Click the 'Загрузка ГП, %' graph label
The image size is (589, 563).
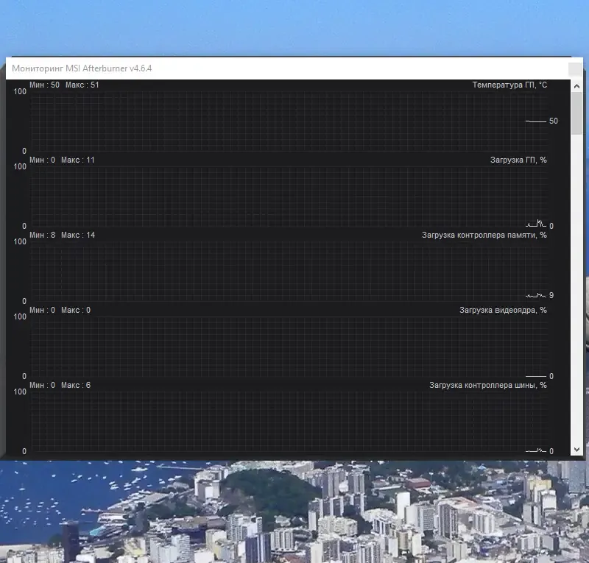[x=518, y=160]
